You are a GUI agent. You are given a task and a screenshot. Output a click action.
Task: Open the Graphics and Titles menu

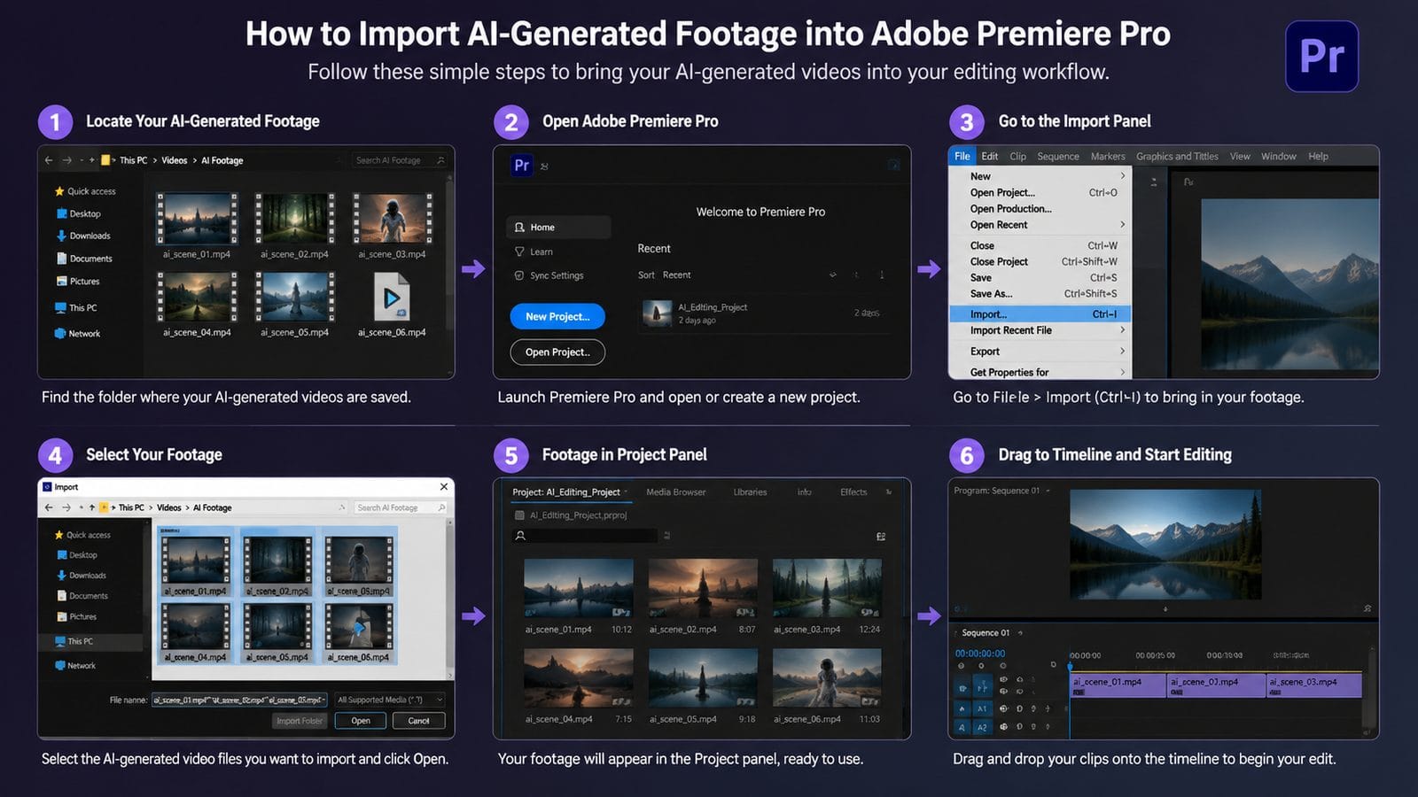1177,157
